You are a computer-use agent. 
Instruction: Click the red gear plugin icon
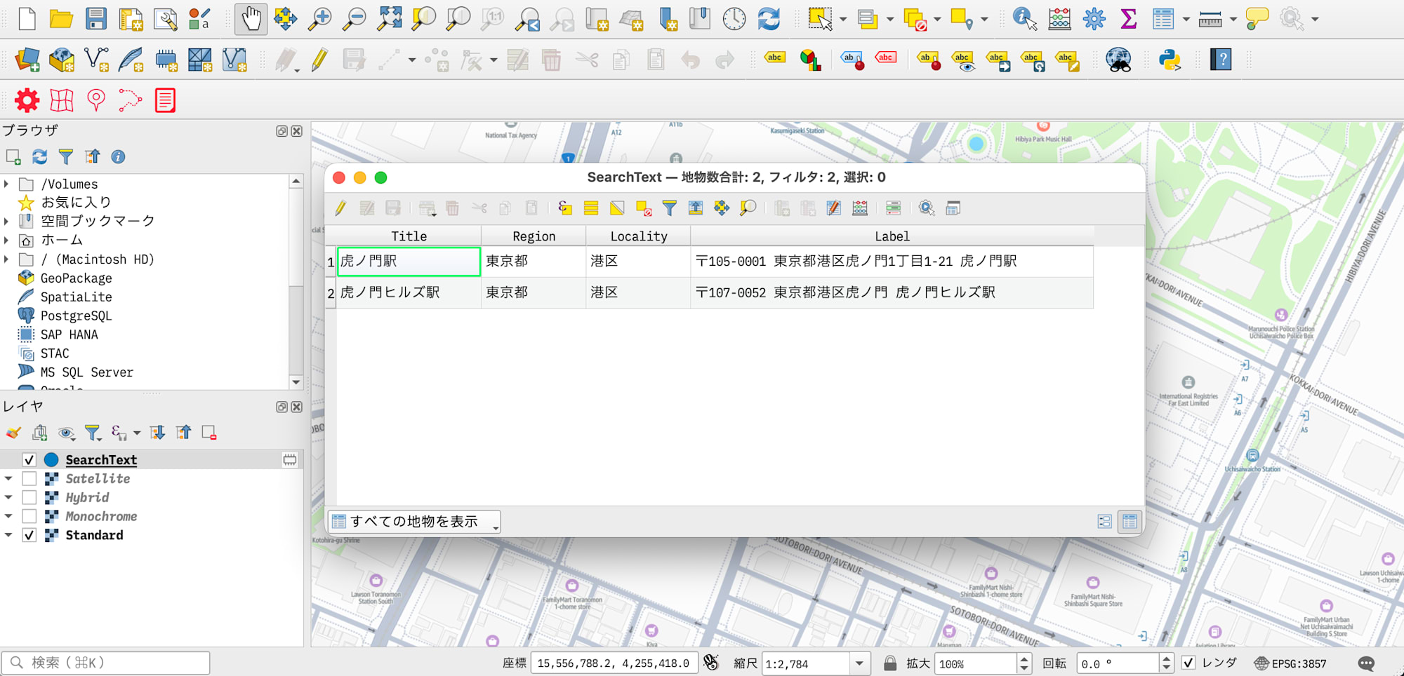(27, 100)
